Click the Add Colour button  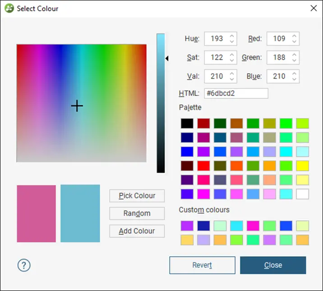point(137,231)
